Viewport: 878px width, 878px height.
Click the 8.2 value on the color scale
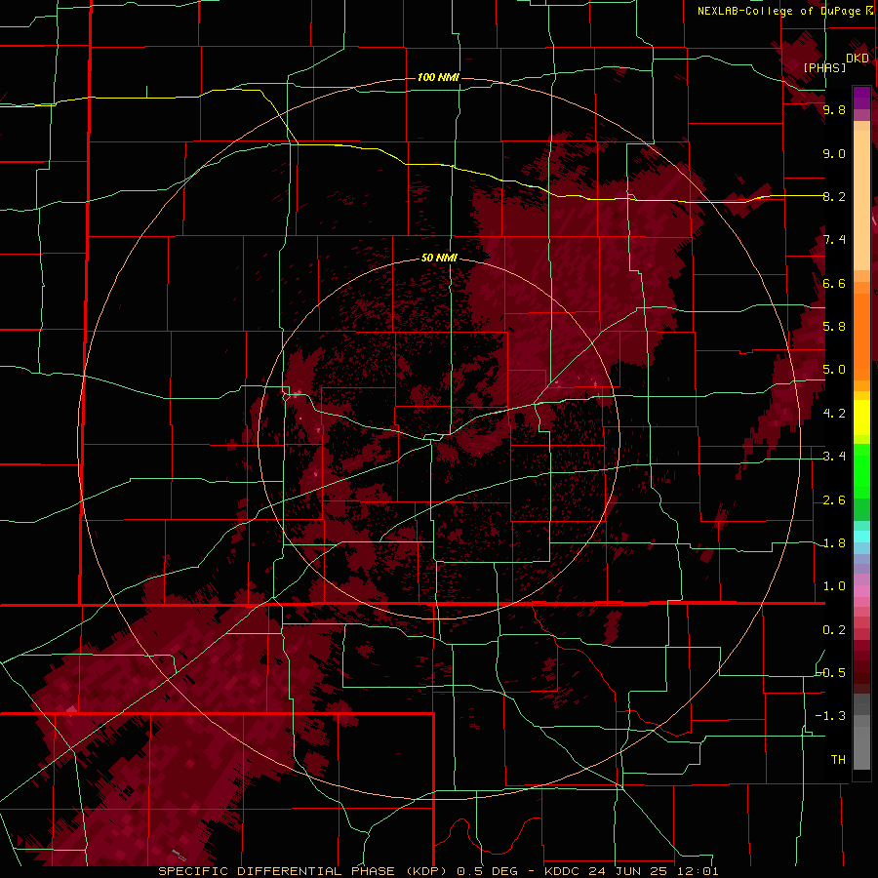834,196
